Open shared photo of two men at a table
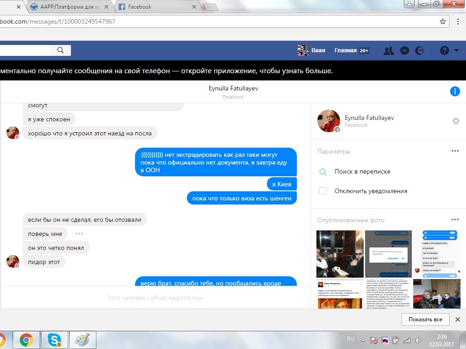 (x=340, y=254)
